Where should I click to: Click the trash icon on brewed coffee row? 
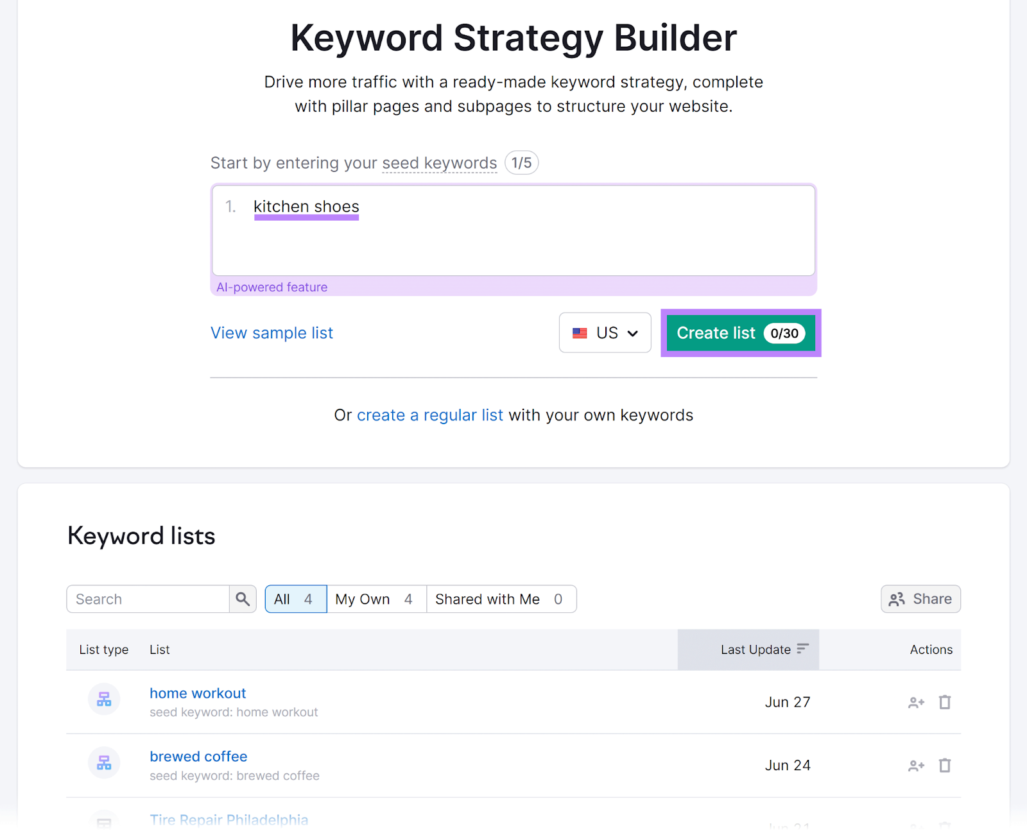(944, 765)
